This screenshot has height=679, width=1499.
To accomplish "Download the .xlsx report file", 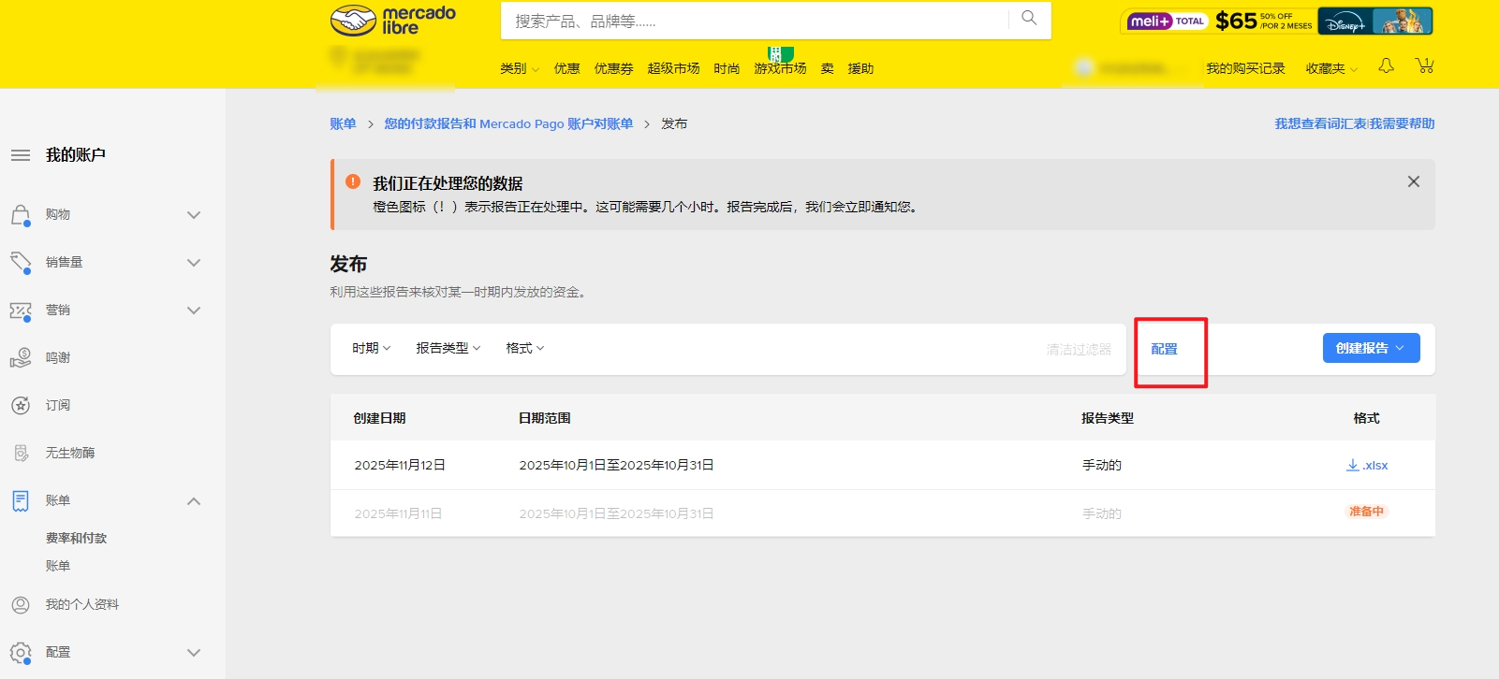I will point(1367,465).
